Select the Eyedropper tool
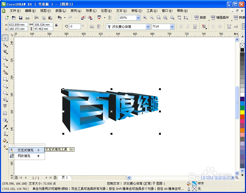This screenshot has height=193, width=246. coord(5,127)
